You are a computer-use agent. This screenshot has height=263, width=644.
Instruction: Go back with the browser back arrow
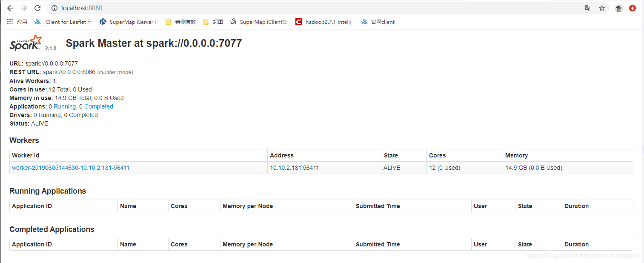click(x=10, y=8)
